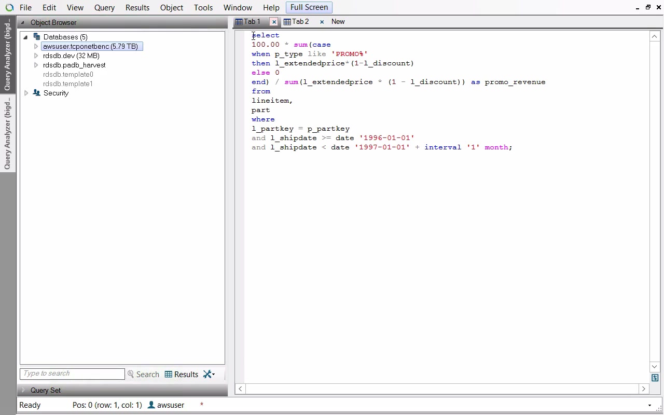
Task: Expand the awsuser.tcponetbenc database node
Action: (36, 46)
